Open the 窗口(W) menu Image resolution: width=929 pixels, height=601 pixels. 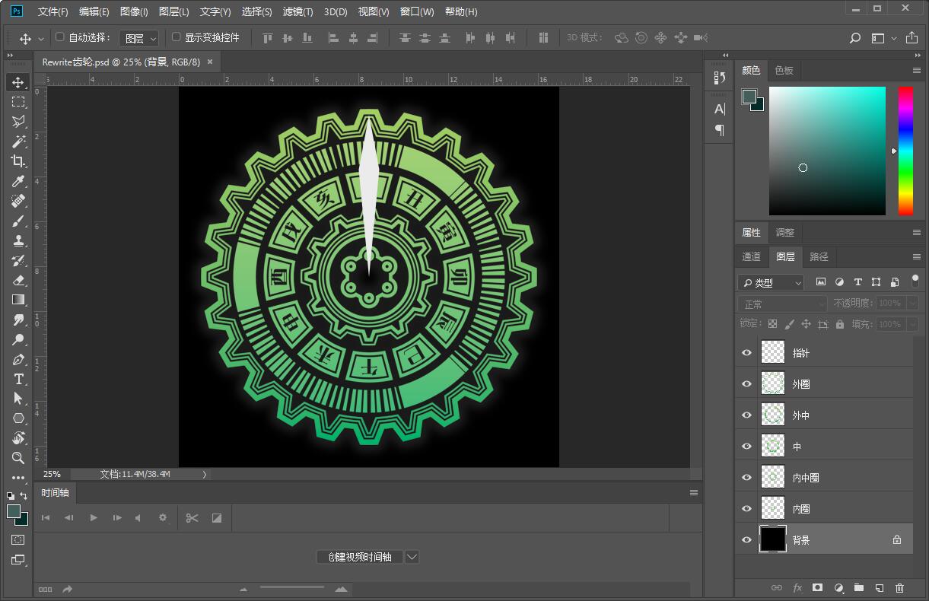tap(417, 11)
